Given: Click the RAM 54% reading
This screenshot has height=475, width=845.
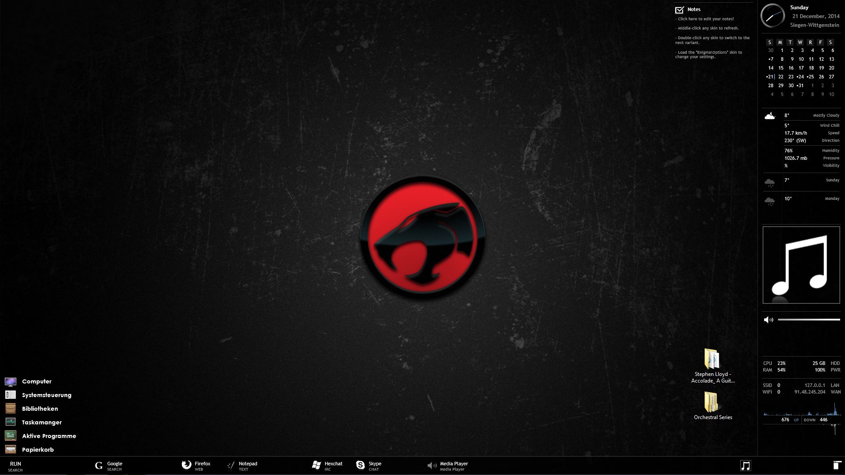Looking at the screenshot, I should pyautogui.click(x=774, y=370).
